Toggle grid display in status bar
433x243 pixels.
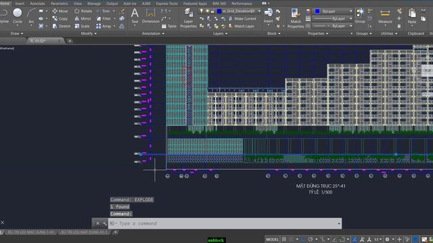click(x=284, y=240)
